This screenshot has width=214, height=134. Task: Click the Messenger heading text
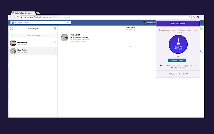pos(33,29)
